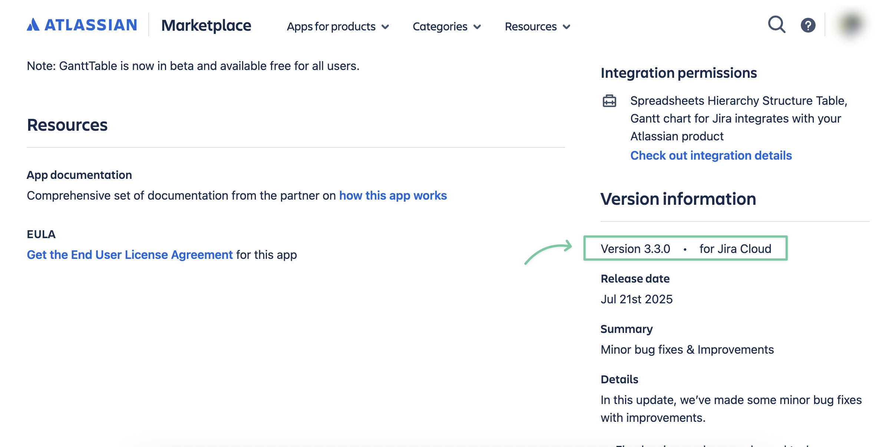Click the chevron beside Categories

(x=477, y=27)
